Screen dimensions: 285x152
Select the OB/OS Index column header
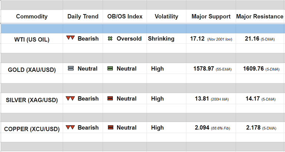pyautogui.click(x=125, y=17)
